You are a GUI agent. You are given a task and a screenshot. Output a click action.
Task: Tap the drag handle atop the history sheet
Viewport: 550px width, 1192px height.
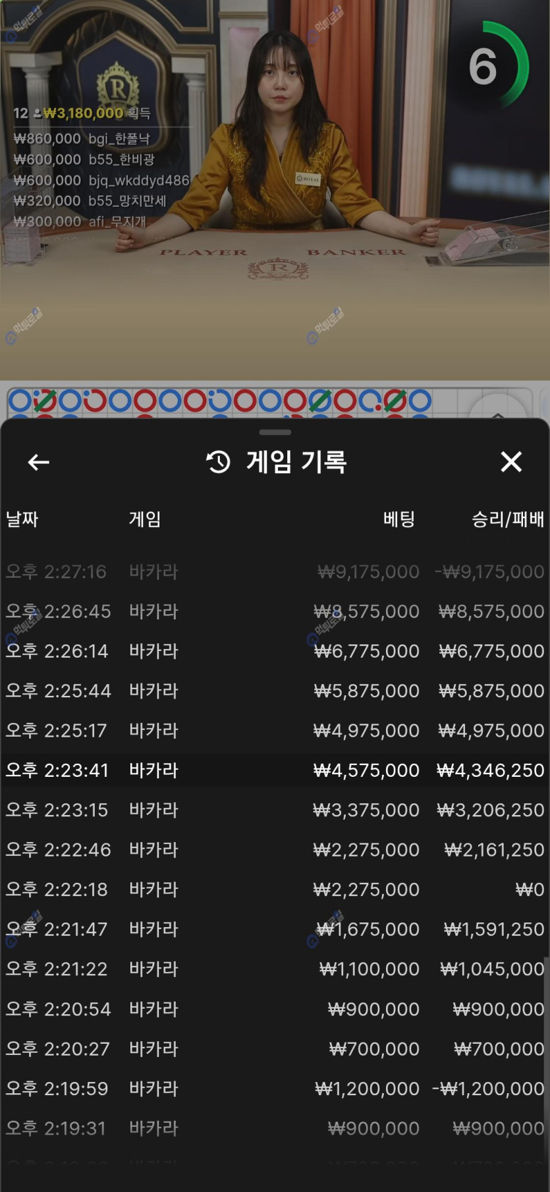tap(275, 432)
